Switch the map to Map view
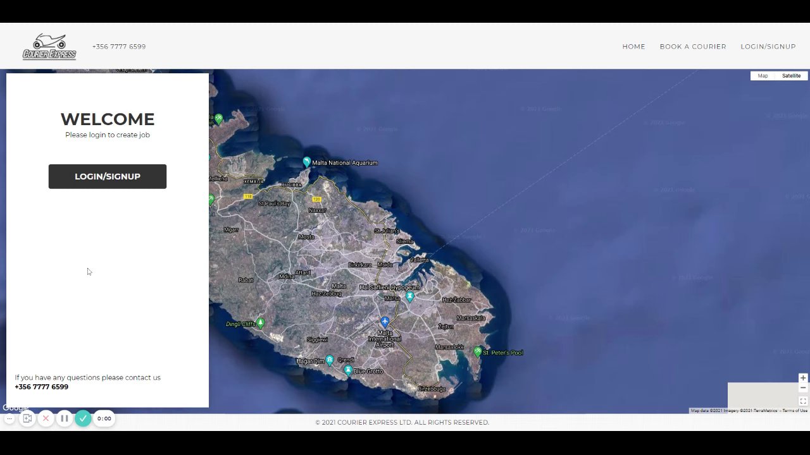This screenshot has width=810, height=455. click(763, 76)
